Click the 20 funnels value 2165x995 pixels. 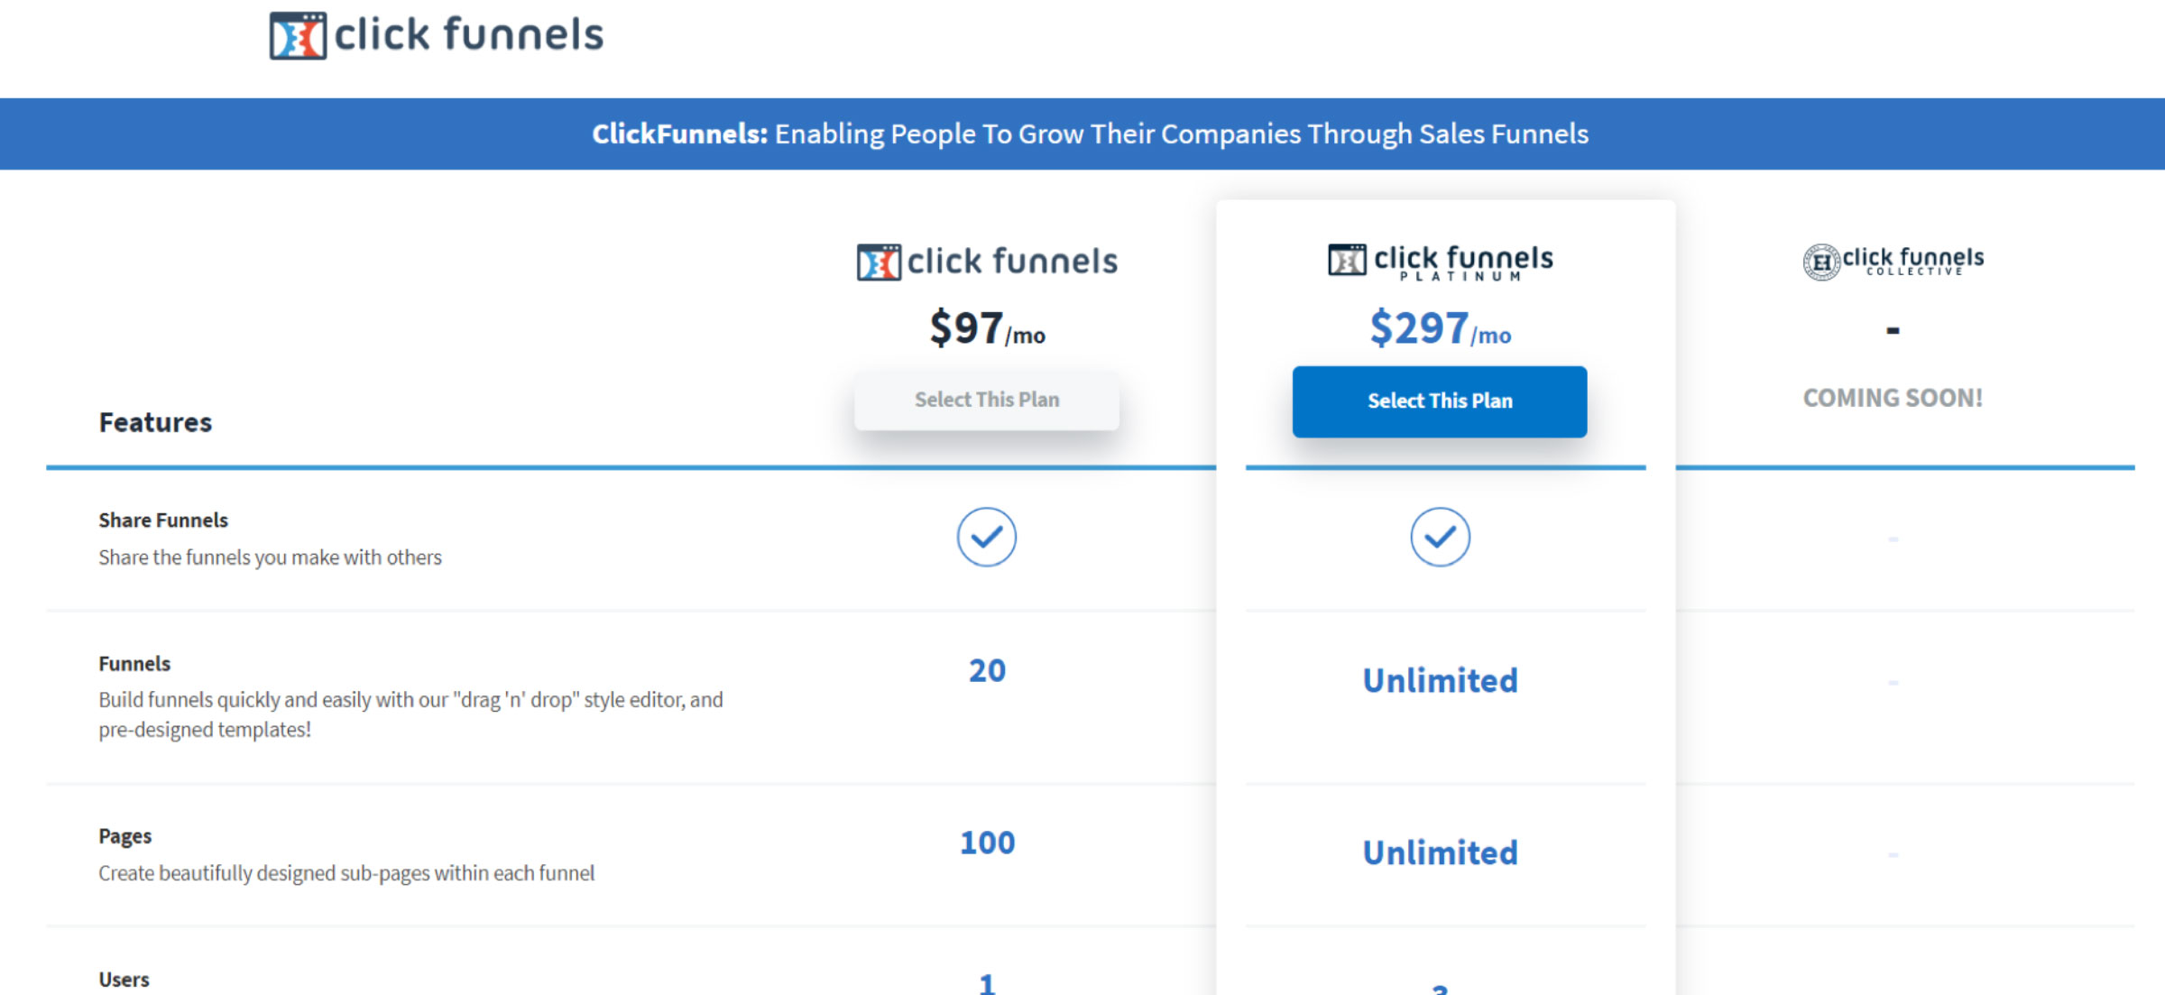pyautogui.click(x=987, y=670)
